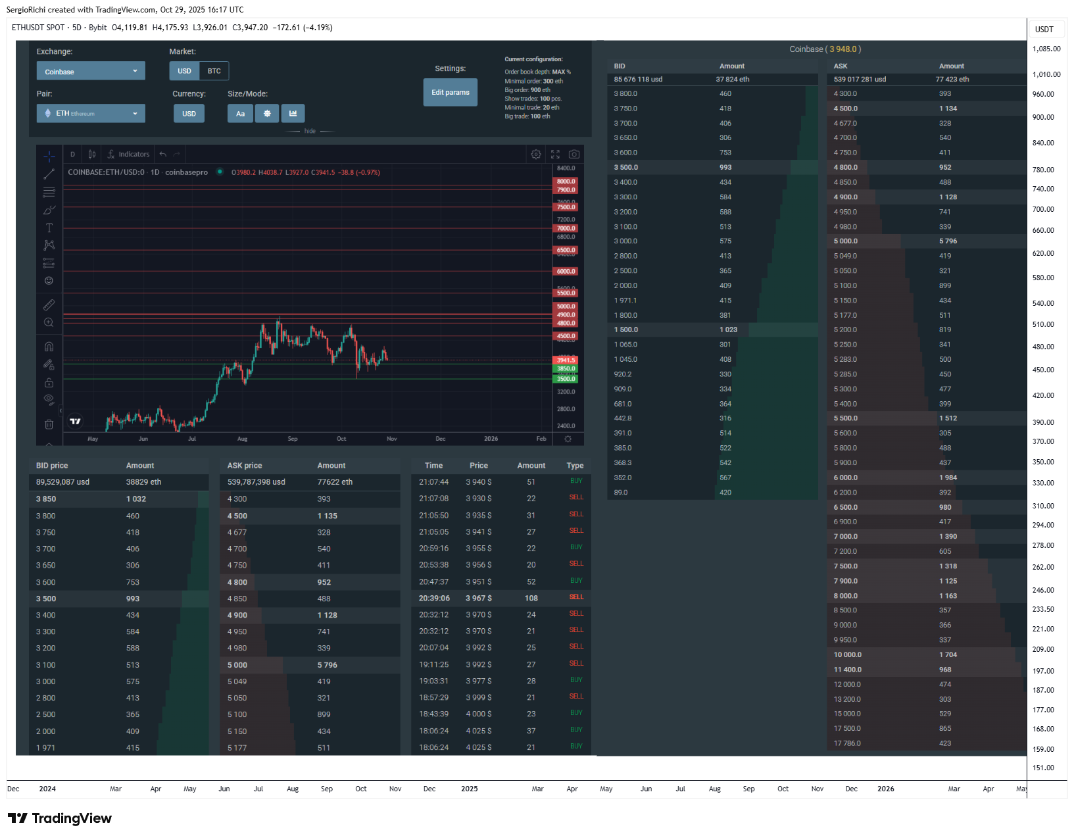This screenshot has width=1074, height=838.
Task: Click the ETHUSDT SPOT chart title
Action: tap(38, 28)
